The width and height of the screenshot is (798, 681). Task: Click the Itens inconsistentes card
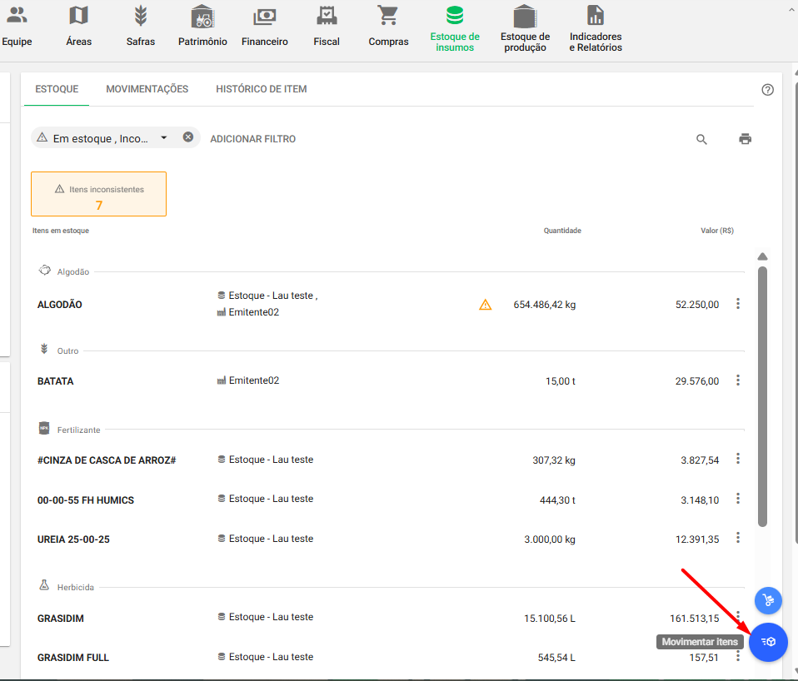coord(98,195)
